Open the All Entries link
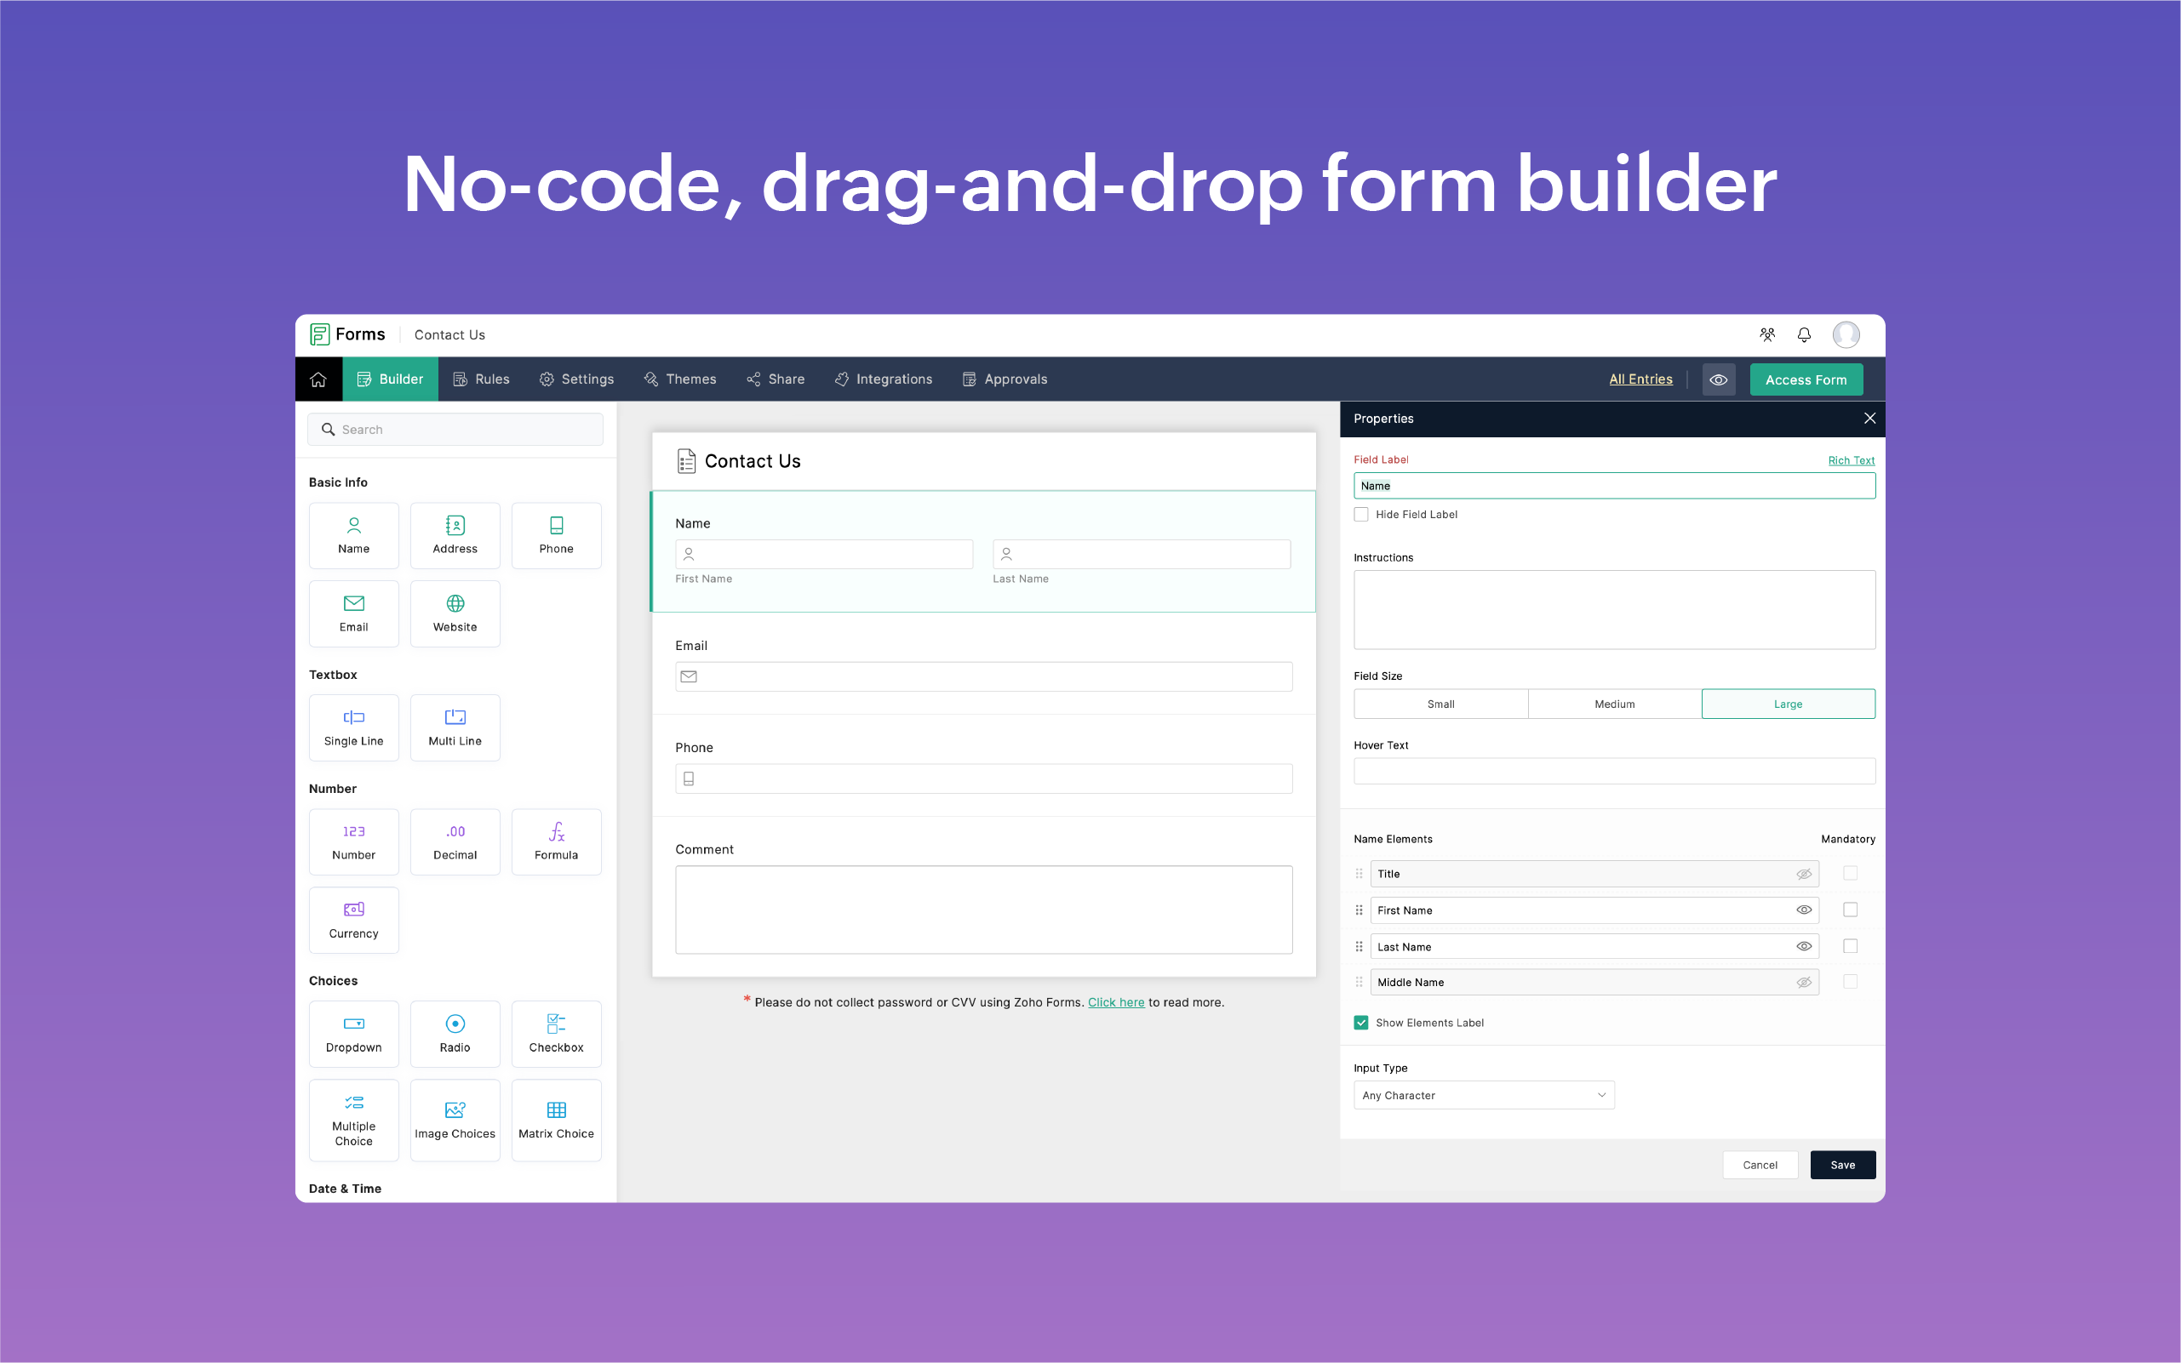The width and height of the screenshot is (2181, 1363). [1640, 379]
